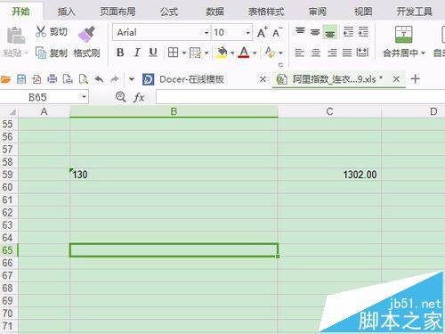445x334 pixels.
Task: Increase indent icon
Action: click(363, 31)
